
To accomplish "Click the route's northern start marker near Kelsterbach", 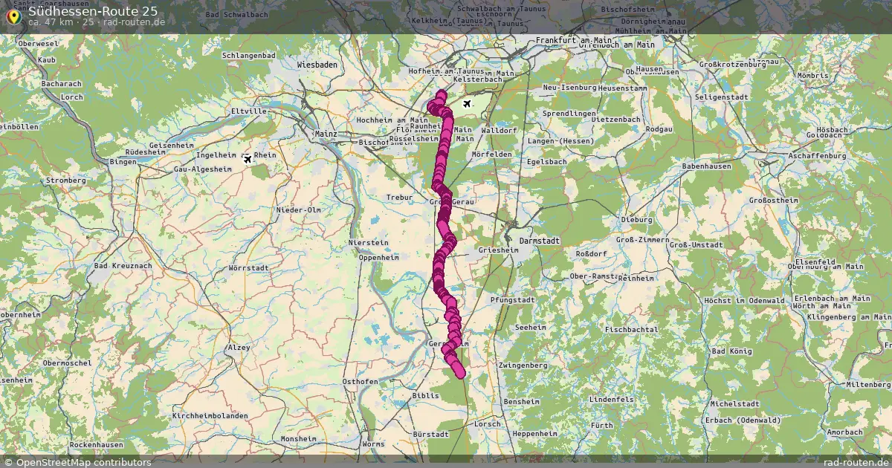I will coord(442,96).
